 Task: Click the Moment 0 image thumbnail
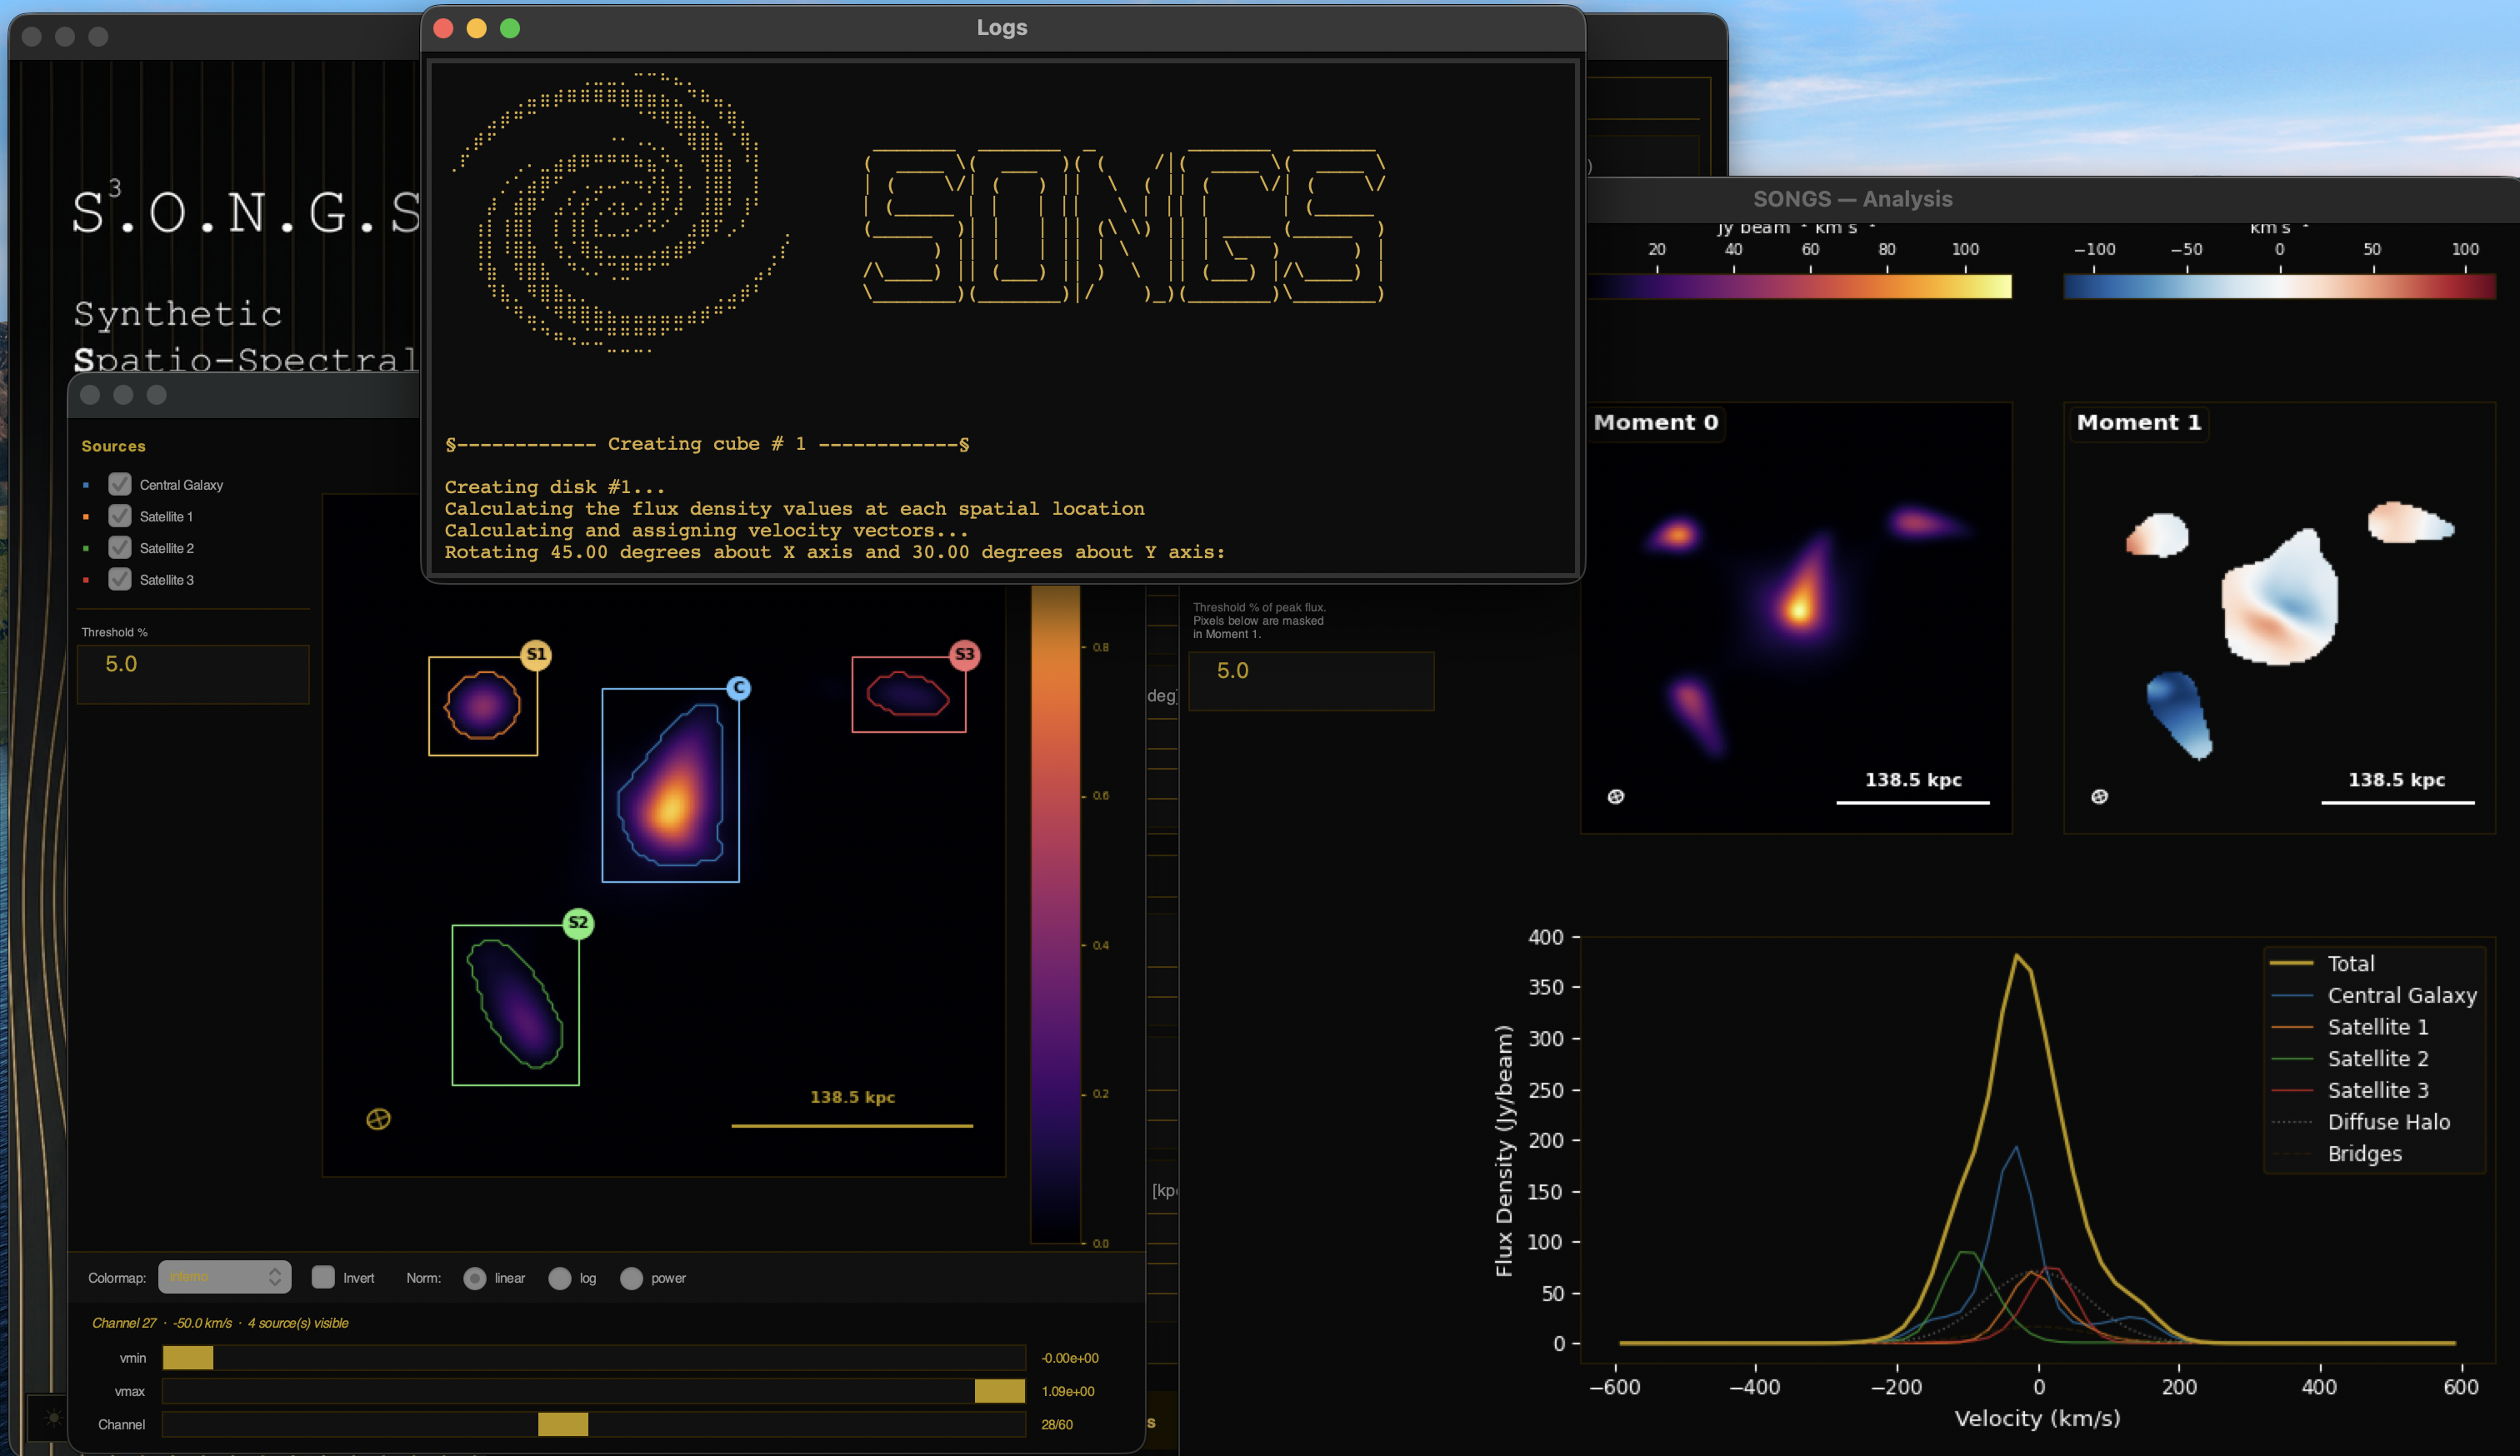pos(1796,617)
